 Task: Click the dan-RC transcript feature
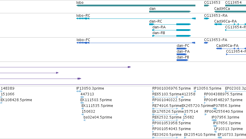(170, 24)
